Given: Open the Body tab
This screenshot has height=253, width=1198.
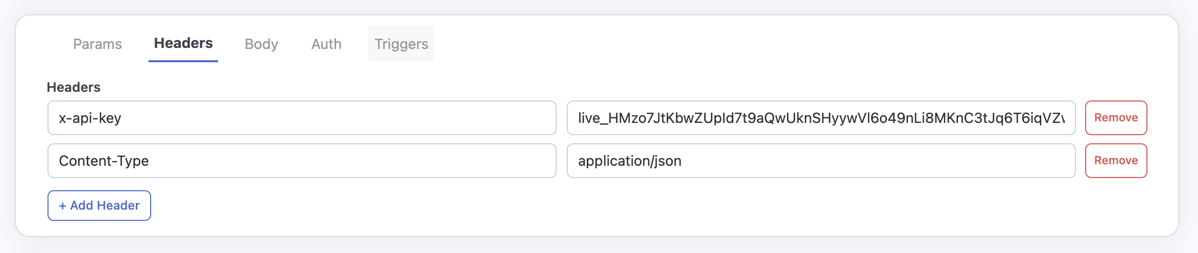Looking at the screenshot, I should pyautogui.click(x=261, y=44).
